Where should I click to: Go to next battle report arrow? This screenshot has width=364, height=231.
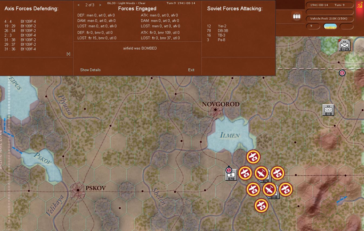(100, 5)
